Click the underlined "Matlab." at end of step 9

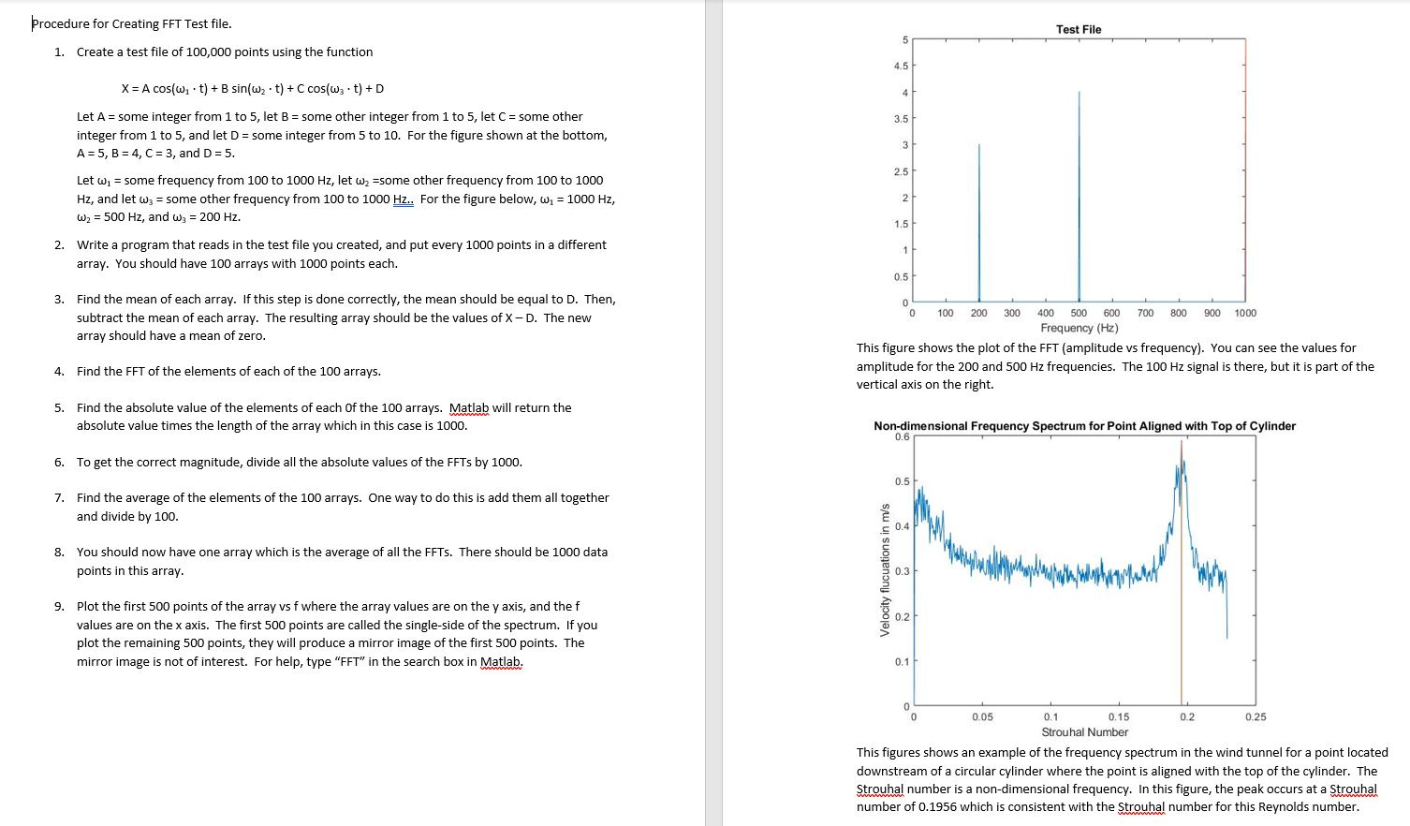pos(502,662)
